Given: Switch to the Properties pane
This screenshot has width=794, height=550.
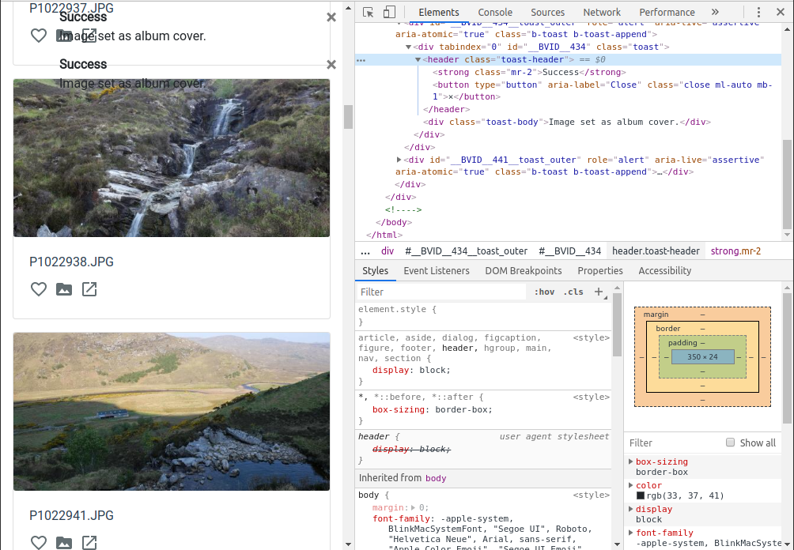Looking at the screenshot, I should (600, 271).
